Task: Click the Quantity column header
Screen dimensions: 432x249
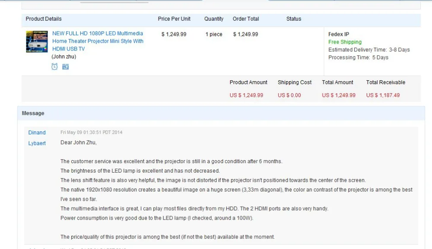Action: (214, 19)
